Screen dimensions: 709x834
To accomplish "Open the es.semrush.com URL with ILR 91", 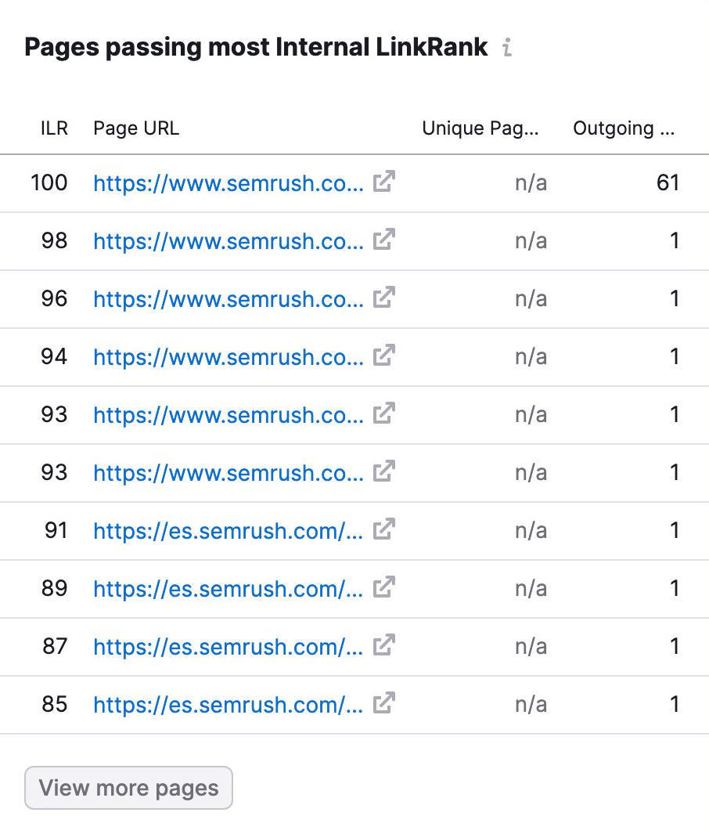I will 229,531.
